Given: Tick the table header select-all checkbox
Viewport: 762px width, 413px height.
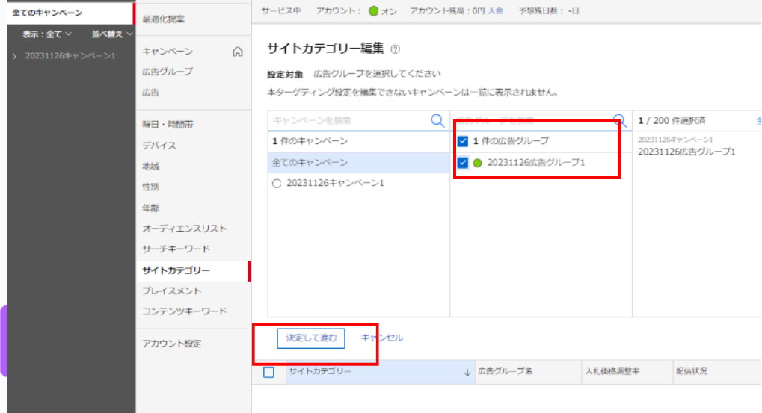Looking at the screenshot, I should pos(269,372).
